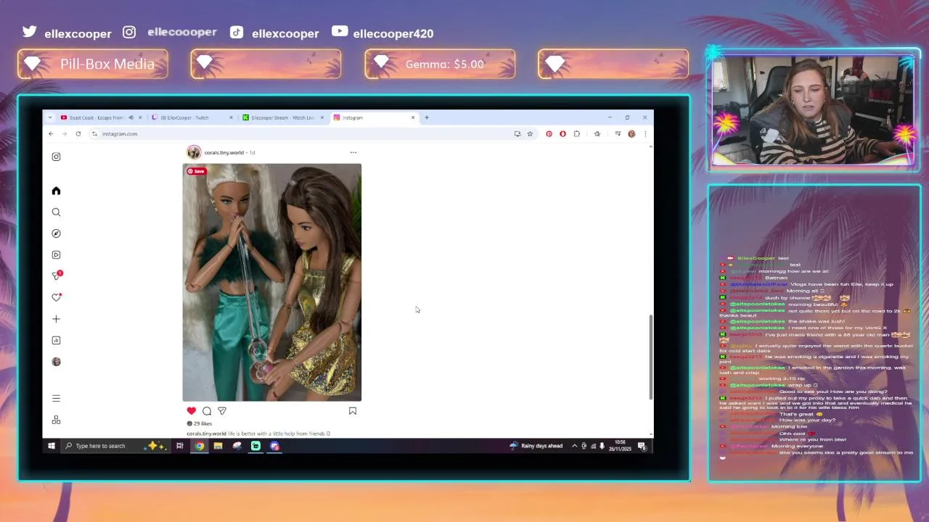
Task: Open Instagram home from sidebar
Action: click(x=56, y=191)
